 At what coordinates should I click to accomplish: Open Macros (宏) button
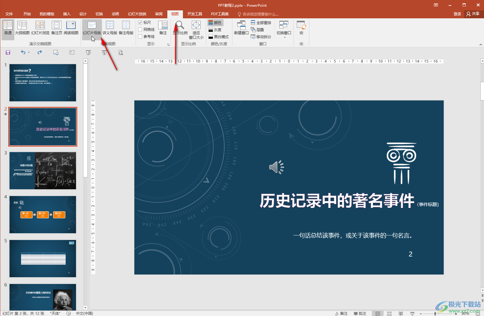click(301, 28)
